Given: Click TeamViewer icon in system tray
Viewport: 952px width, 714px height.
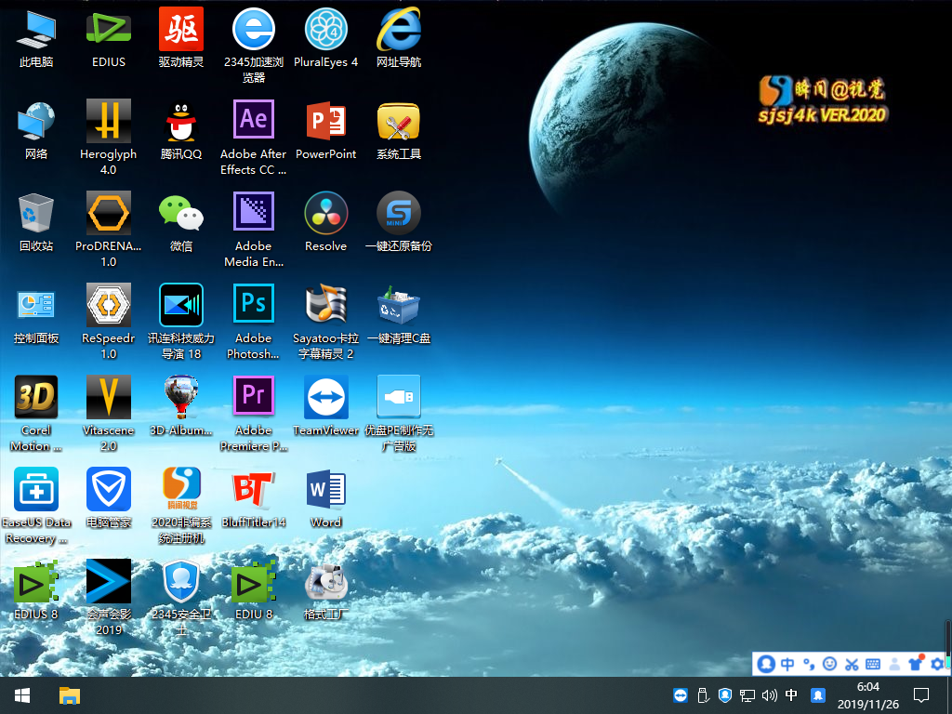Looking at the screenshot, I should 681,695.
